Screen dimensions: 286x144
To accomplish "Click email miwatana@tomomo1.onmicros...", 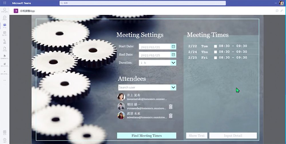I will click(x=147, y=117).
